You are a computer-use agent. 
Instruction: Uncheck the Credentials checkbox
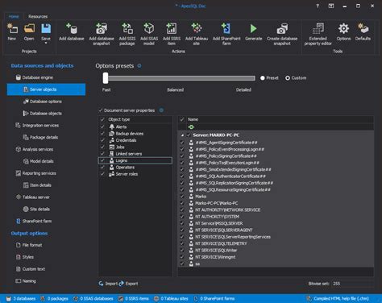coord(102,140)
